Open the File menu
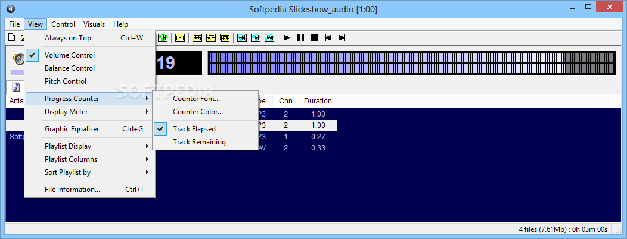The height and width of the screenshot is (239, 627). coord(14,24)
